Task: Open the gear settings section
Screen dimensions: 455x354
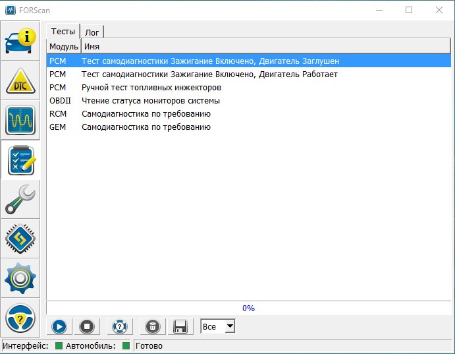Action: click(x=20, y=278)
